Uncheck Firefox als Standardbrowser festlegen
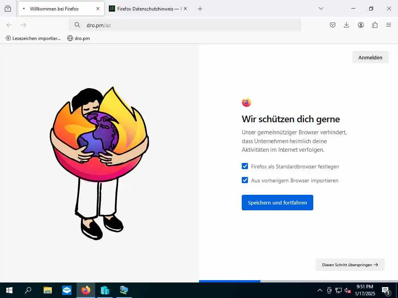Screen dimensions: 398x298 (x=245, y=166)
